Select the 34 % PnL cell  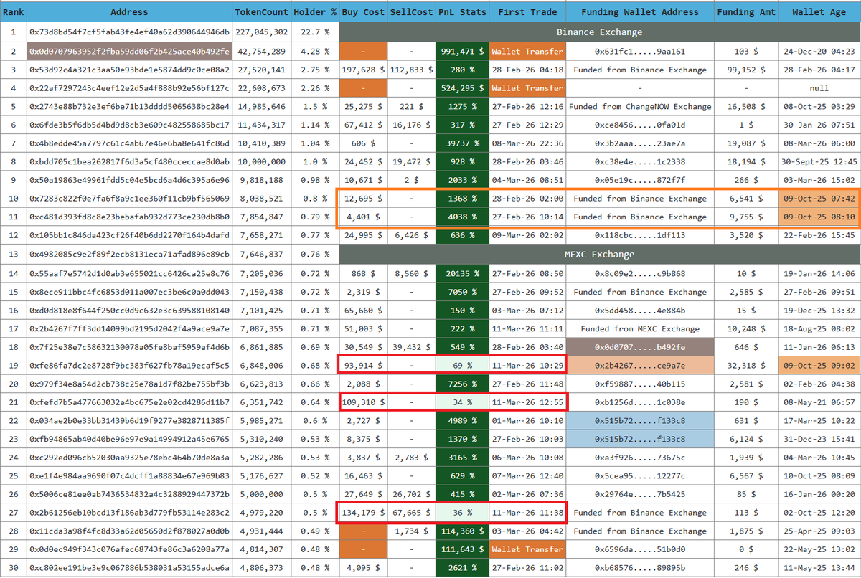(x=462, y=402)
